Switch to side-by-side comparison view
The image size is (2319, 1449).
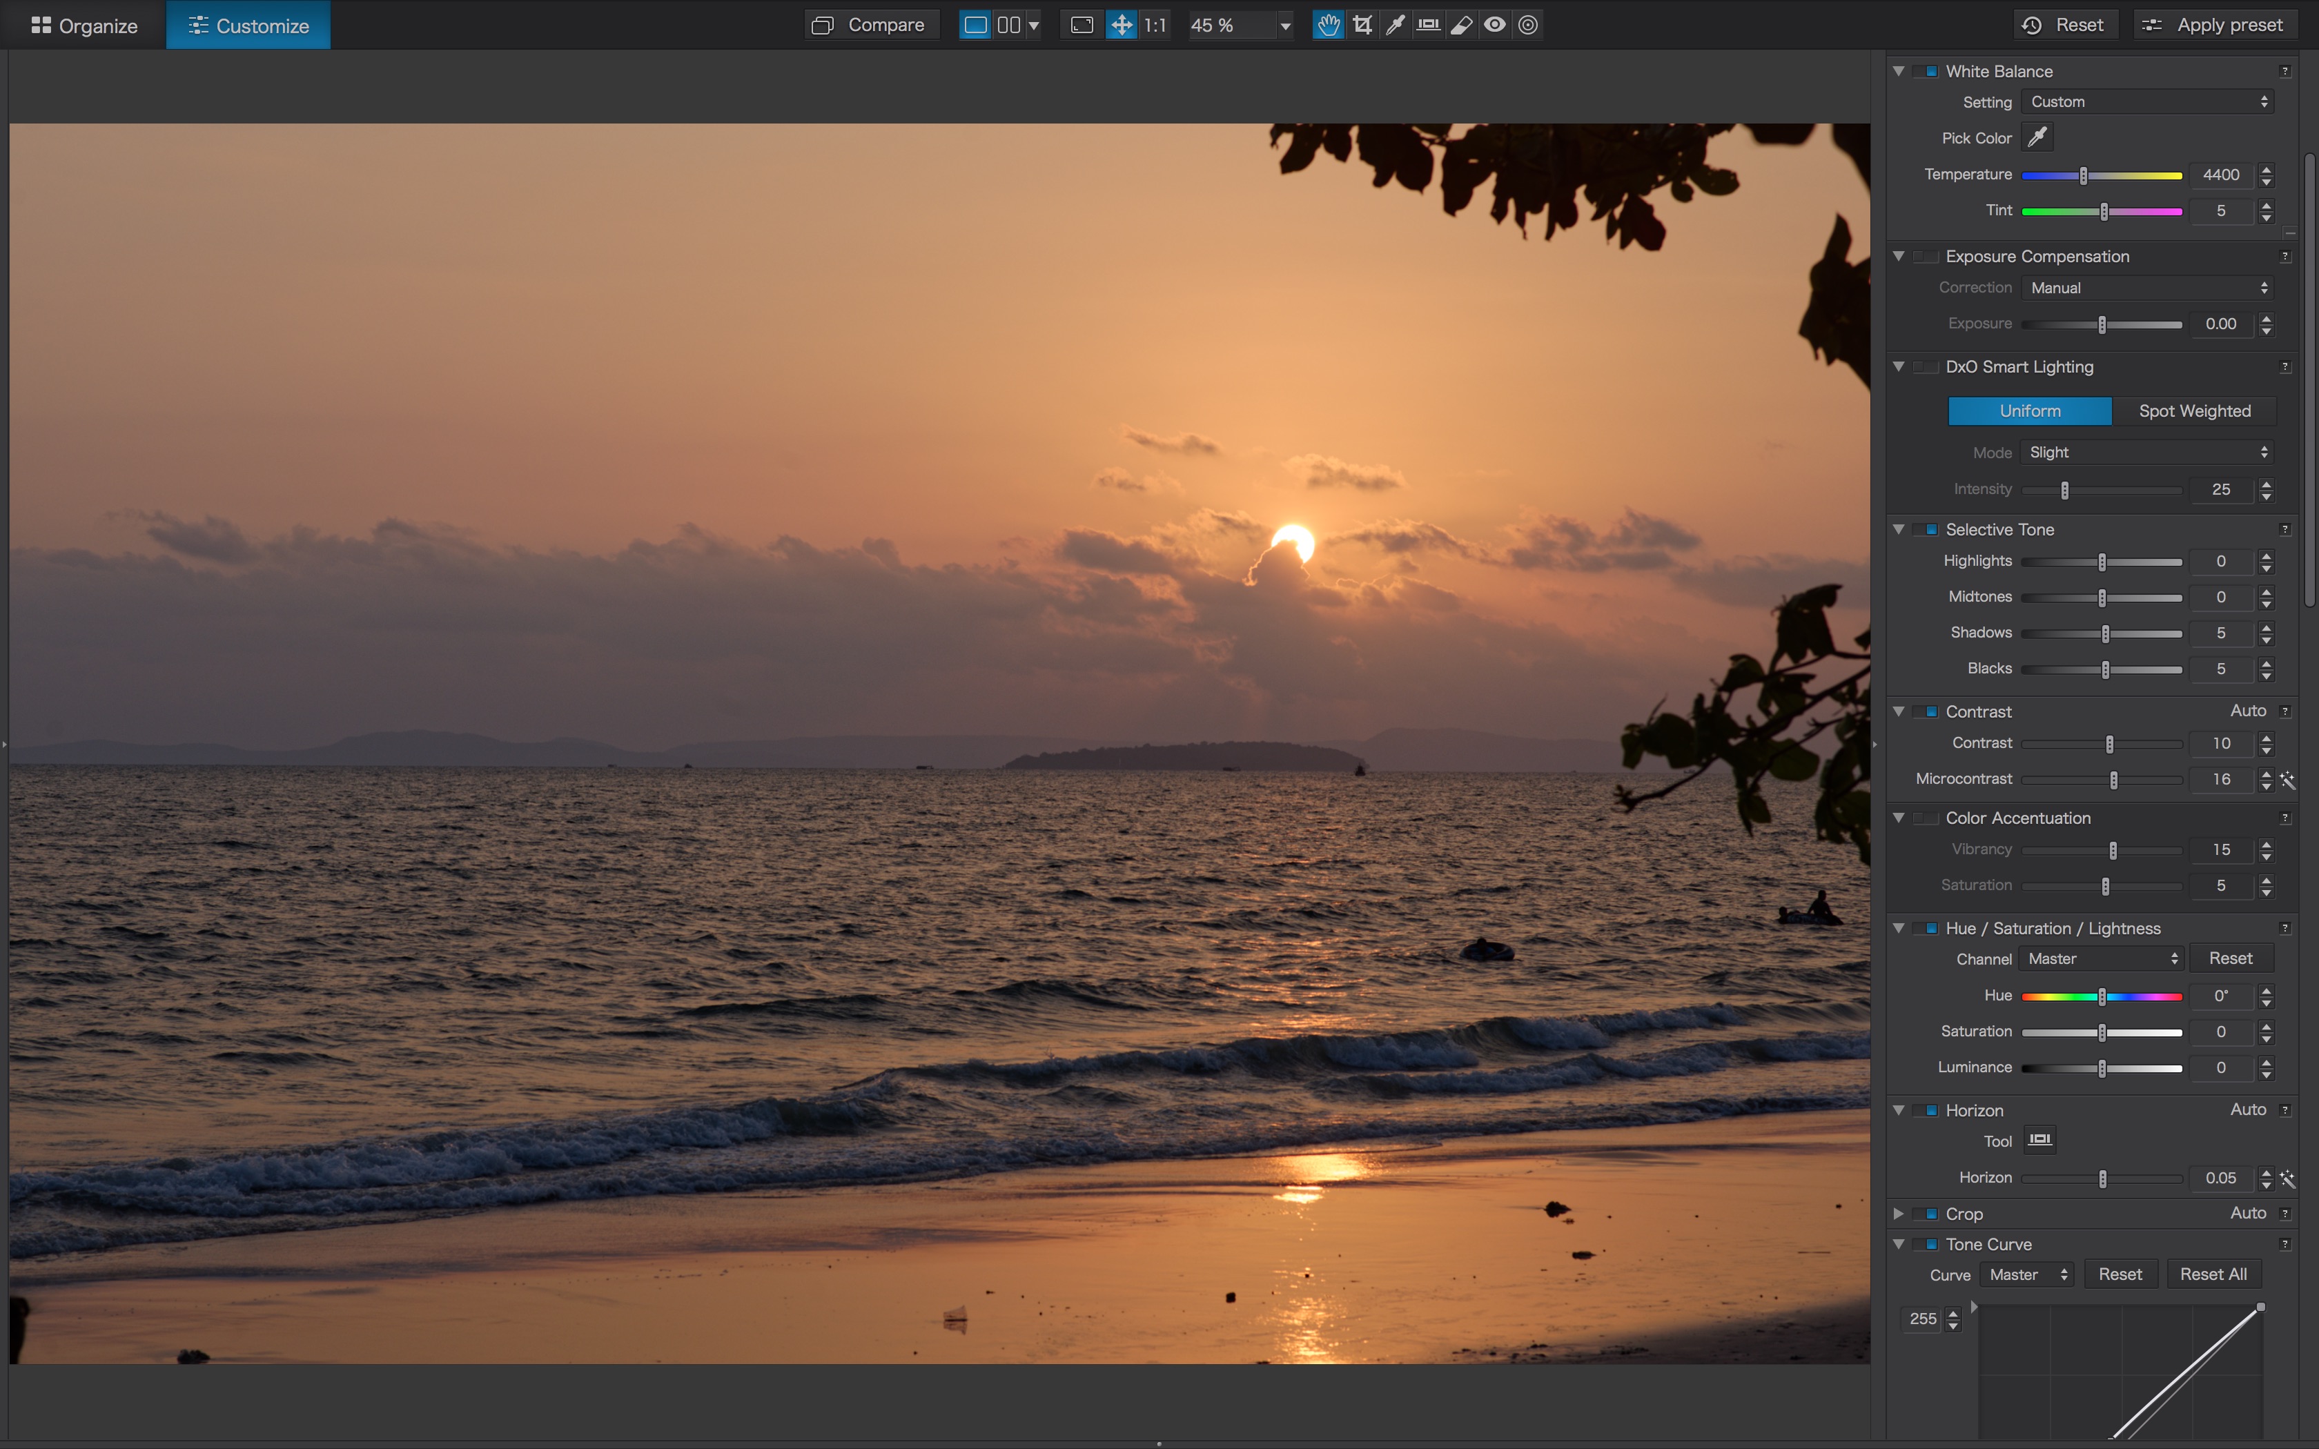1009,25
